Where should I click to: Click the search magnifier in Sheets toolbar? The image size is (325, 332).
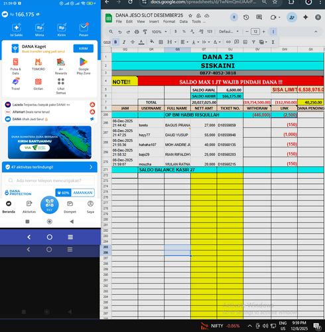pos(111,32)
